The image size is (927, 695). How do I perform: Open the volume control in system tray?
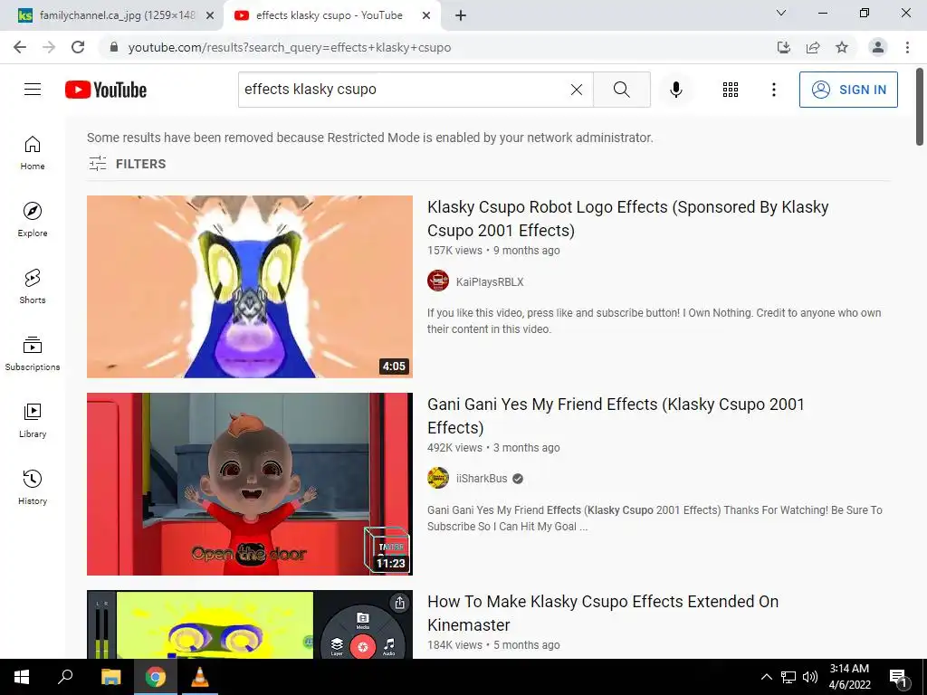[810, 677]
